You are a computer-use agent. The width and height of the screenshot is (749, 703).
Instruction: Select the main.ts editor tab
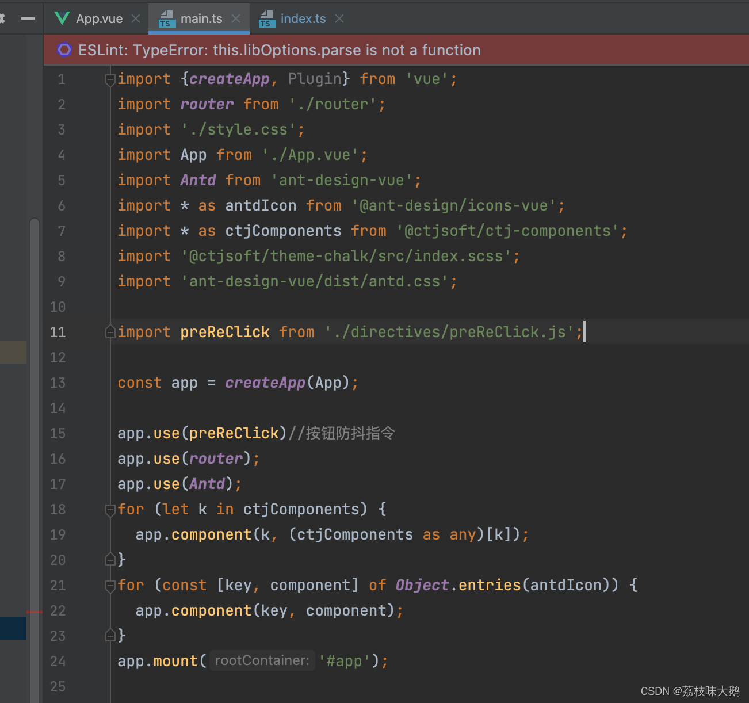click(x=200, y=18)
